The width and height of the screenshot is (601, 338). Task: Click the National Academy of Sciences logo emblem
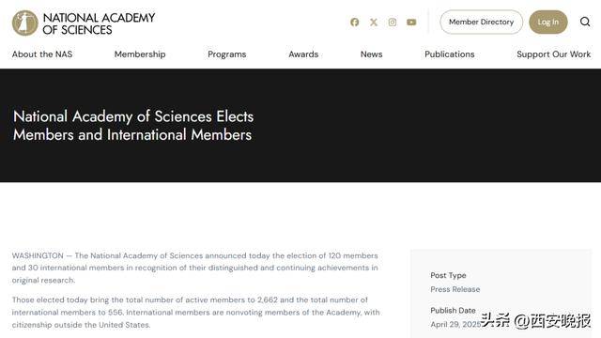25,23
